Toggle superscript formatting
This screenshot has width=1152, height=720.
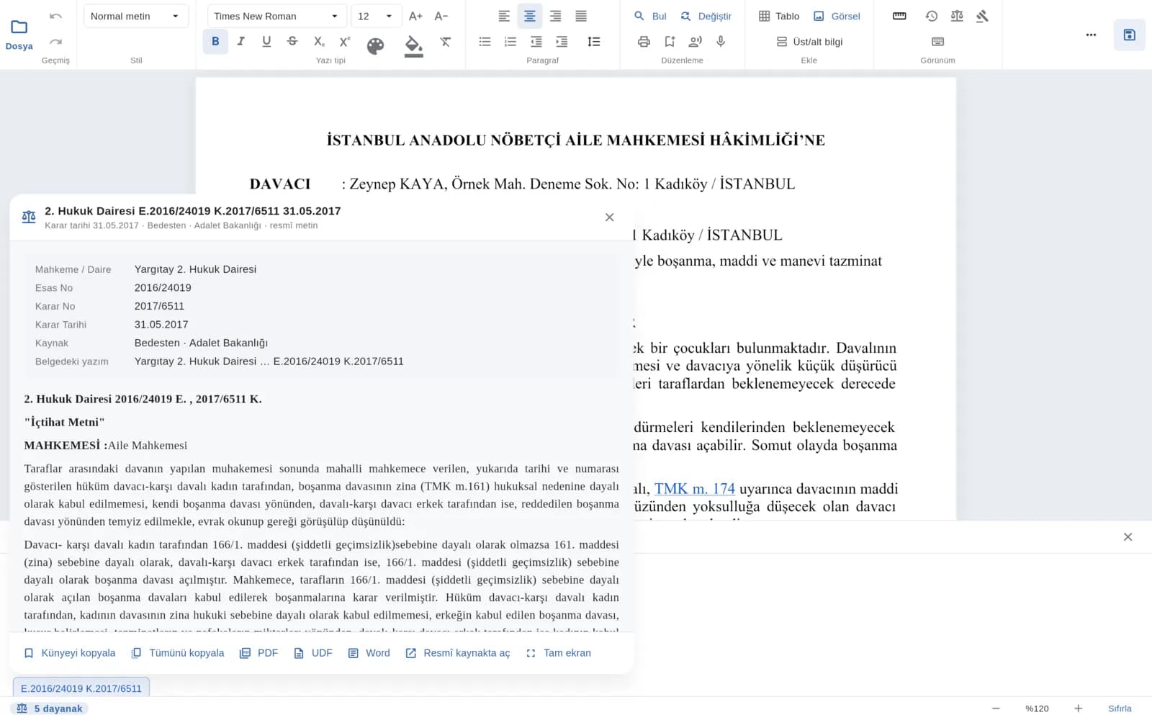pyautogui.click(x=345, y=42)
